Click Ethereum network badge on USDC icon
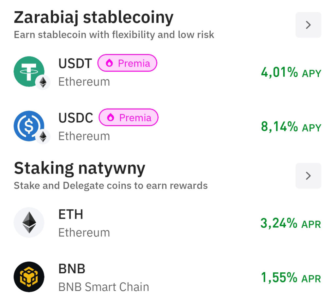This screenshot has width=335, height=303. tap(43, 137)
